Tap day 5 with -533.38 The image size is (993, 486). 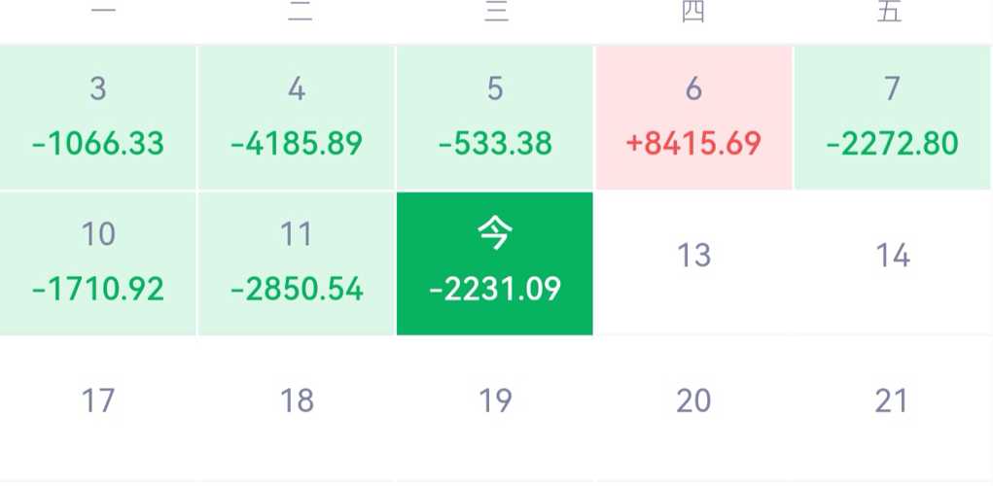tap(495, 117)
